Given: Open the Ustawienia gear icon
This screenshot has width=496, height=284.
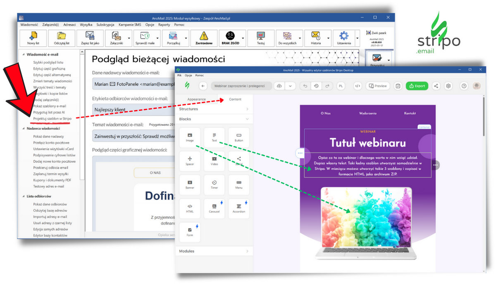Looking at the screenshot, I should 344,38.
